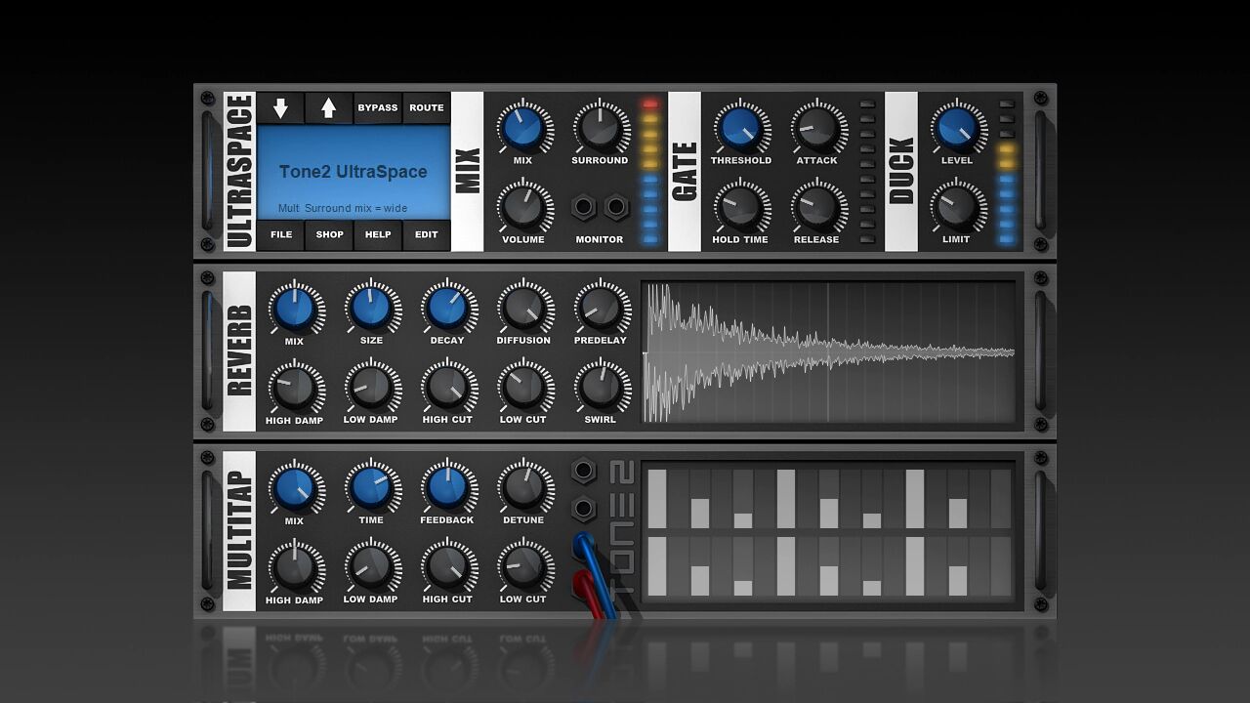Screen dimensions: 1250x703
Task: Click the Multitap HIGH CUT knob
Action: (x=447, y=566)
